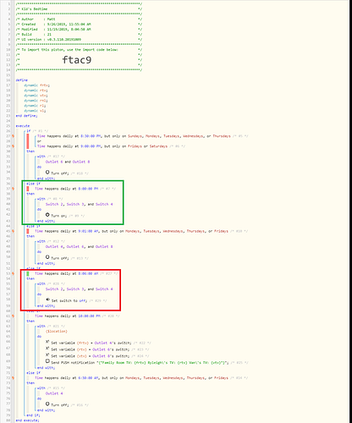This screenshot has height=423, width=352.
Task: Click the orange timer marker on the 6:30:00 AM line
Action: pyautogui.click(x=13, y=378)
